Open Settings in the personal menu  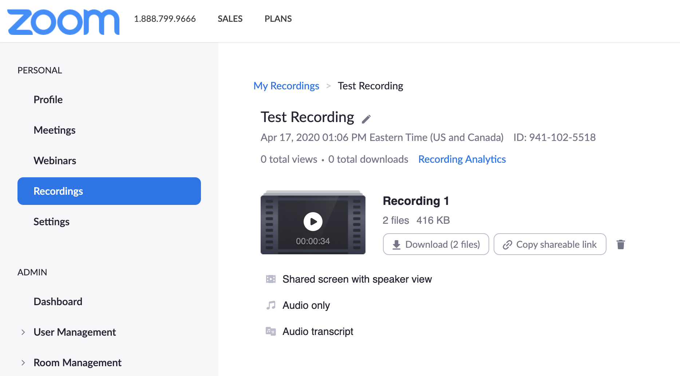51,222
